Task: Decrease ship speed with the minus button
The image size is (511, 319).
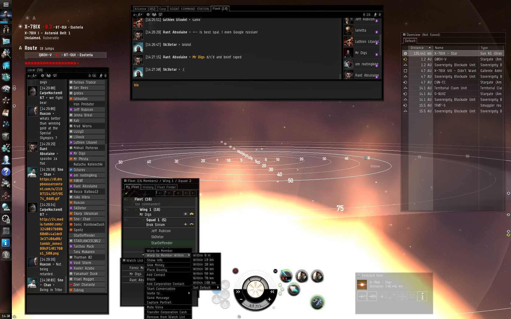Action: click(x=241, y=299)
